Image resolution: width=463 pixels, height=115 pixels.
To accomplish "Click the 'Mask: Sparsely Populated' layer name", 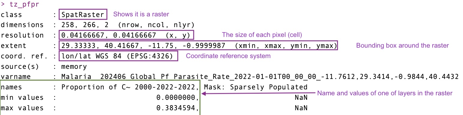I will point(256,87).
